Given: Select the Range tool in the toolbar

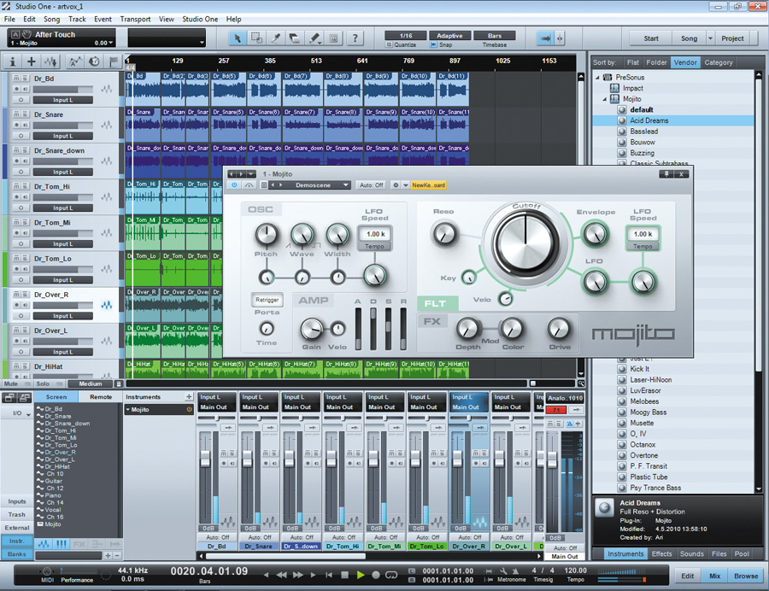Looking at the screenshot, I should pyautogui.click(x=257, y=38).
